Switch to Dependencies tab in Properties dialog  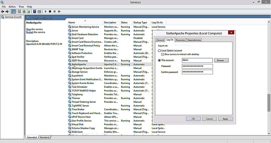pyautogui.click(x=194, y=40)
